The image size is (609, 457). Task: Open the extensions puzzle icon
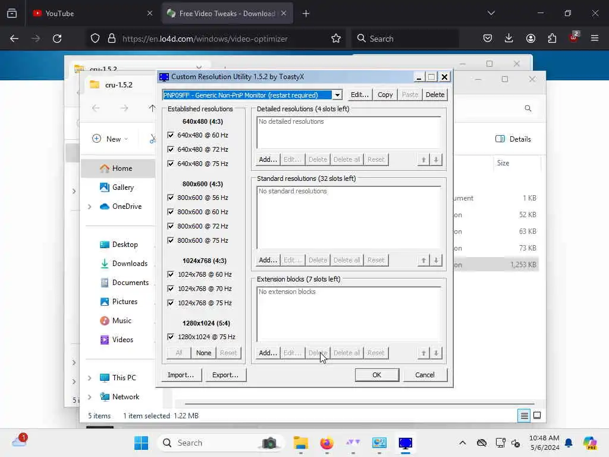click(552, 39)
